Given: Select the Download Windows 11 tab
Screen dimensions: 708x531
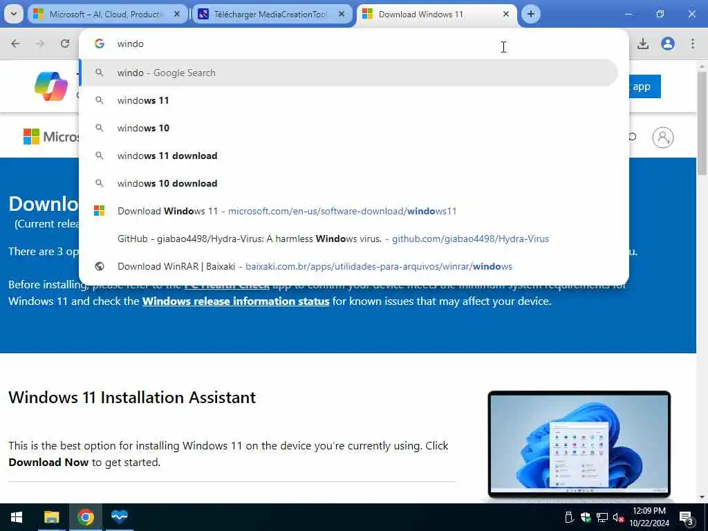Looking at the screenshot, I should tap(436, 15).
